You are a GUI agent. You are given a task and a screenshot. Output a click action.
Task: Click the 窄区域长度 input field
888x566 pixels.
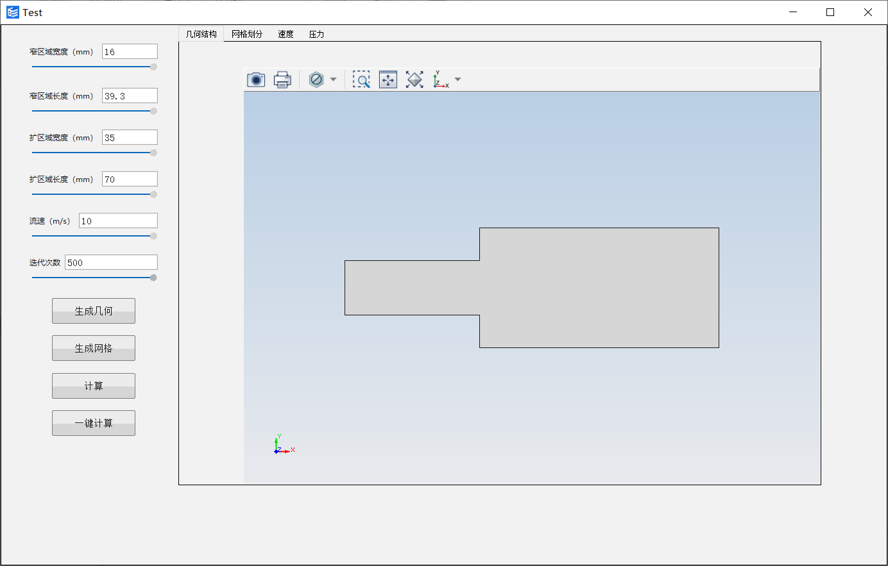[x=130, y=96]
